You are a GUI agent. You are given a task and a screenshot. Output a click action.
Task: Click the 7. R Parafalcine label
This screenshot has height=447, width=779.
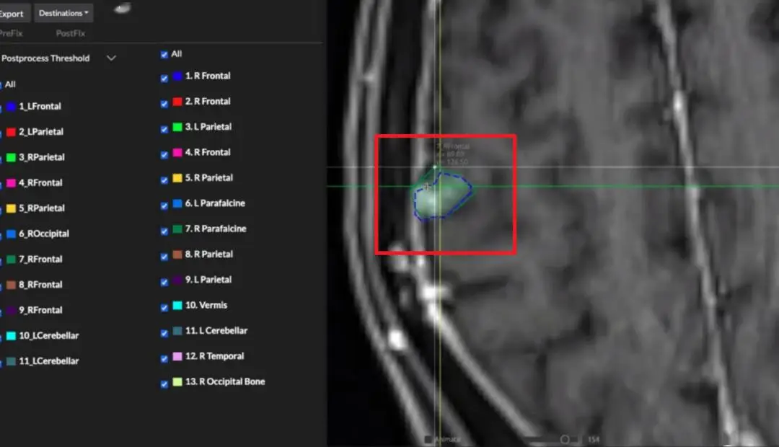[x=216, y=229]
